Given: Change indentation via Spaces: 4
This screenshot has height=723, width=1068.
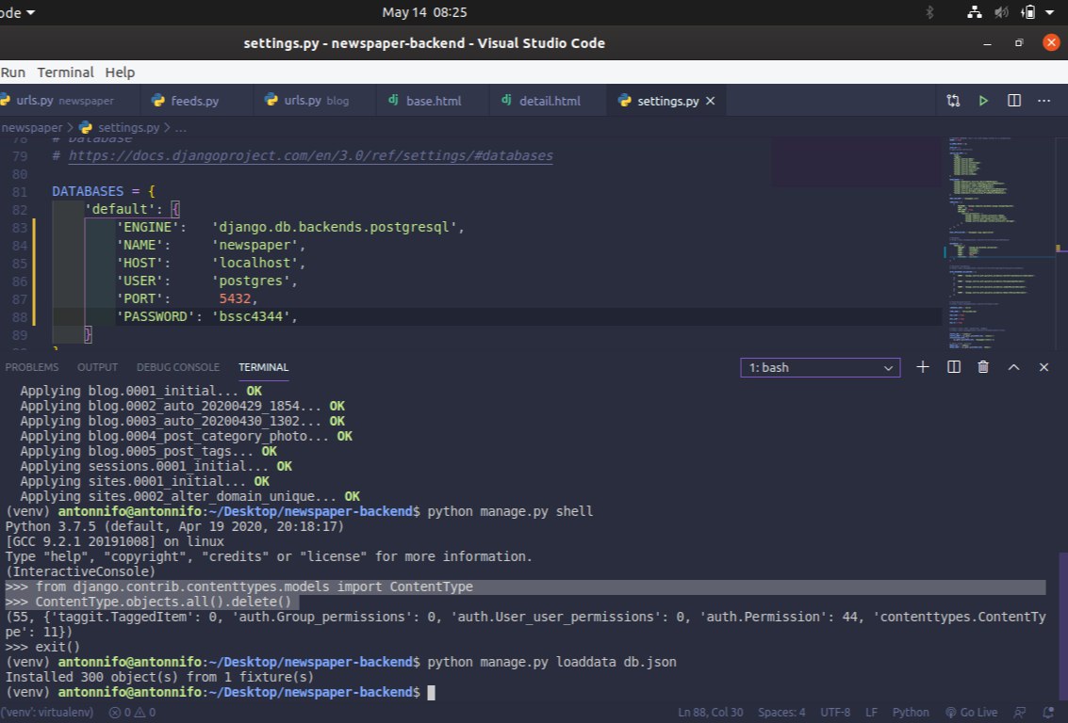Looking at the screenshot, I should (781, 712).
